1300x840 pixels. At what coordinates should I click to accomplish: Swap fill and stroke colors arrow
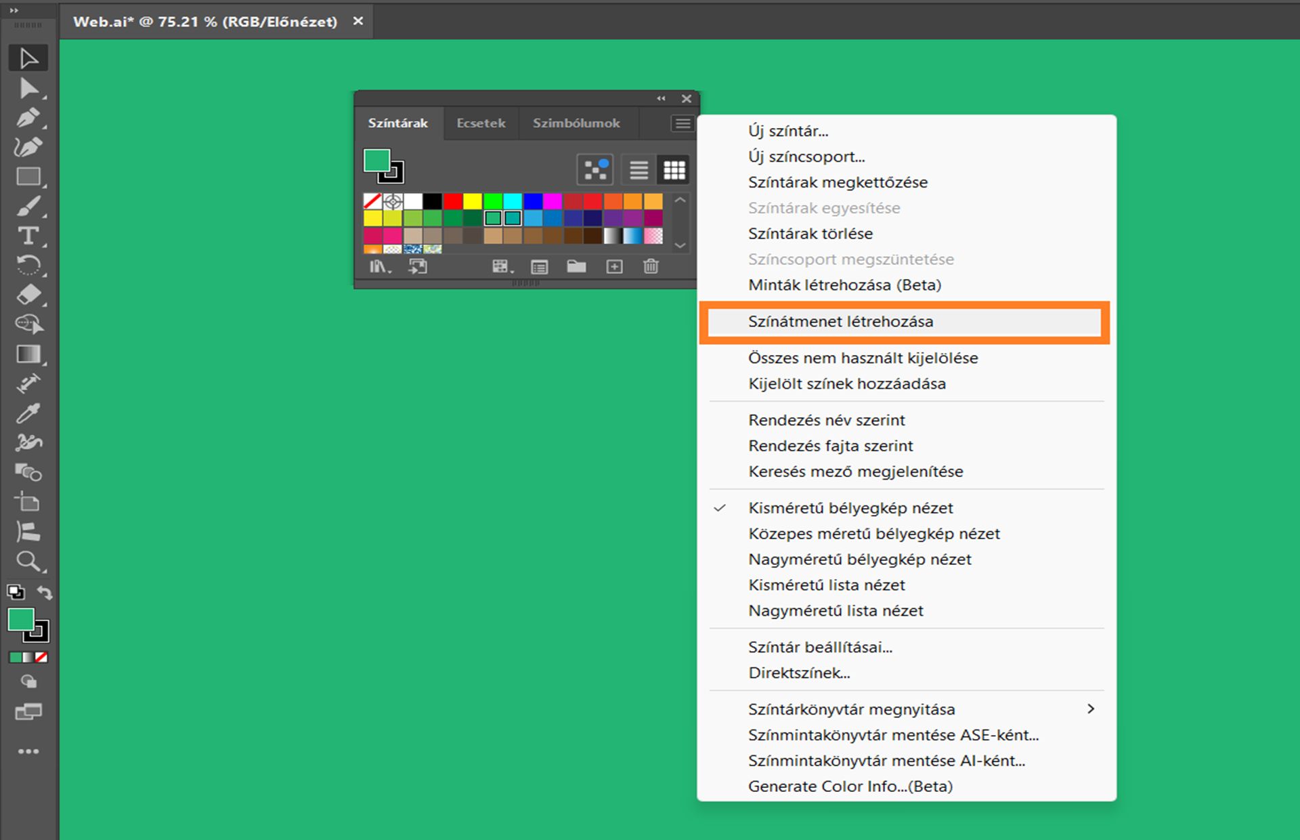45,593
